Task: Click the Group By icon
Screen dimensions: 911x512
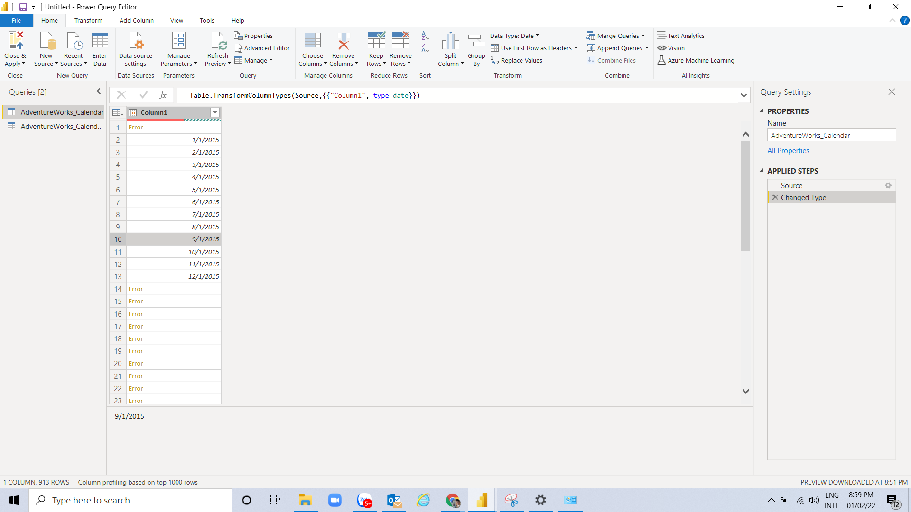Action: tap(476, 41)
